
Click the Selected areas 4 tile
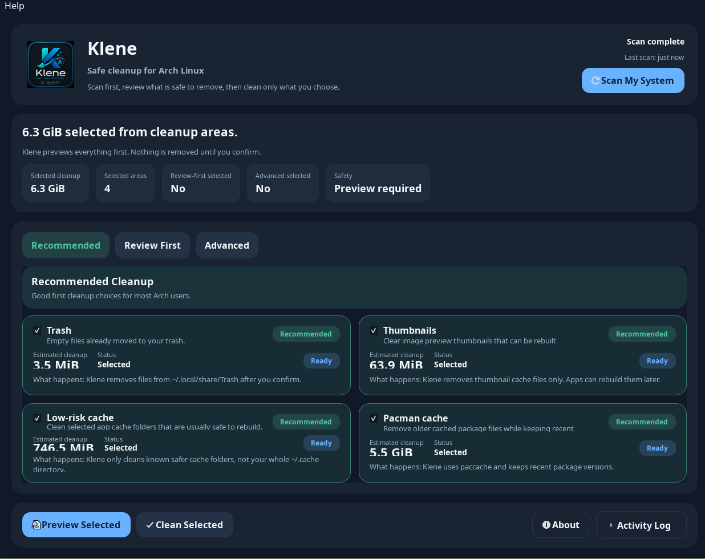[125, 183]
